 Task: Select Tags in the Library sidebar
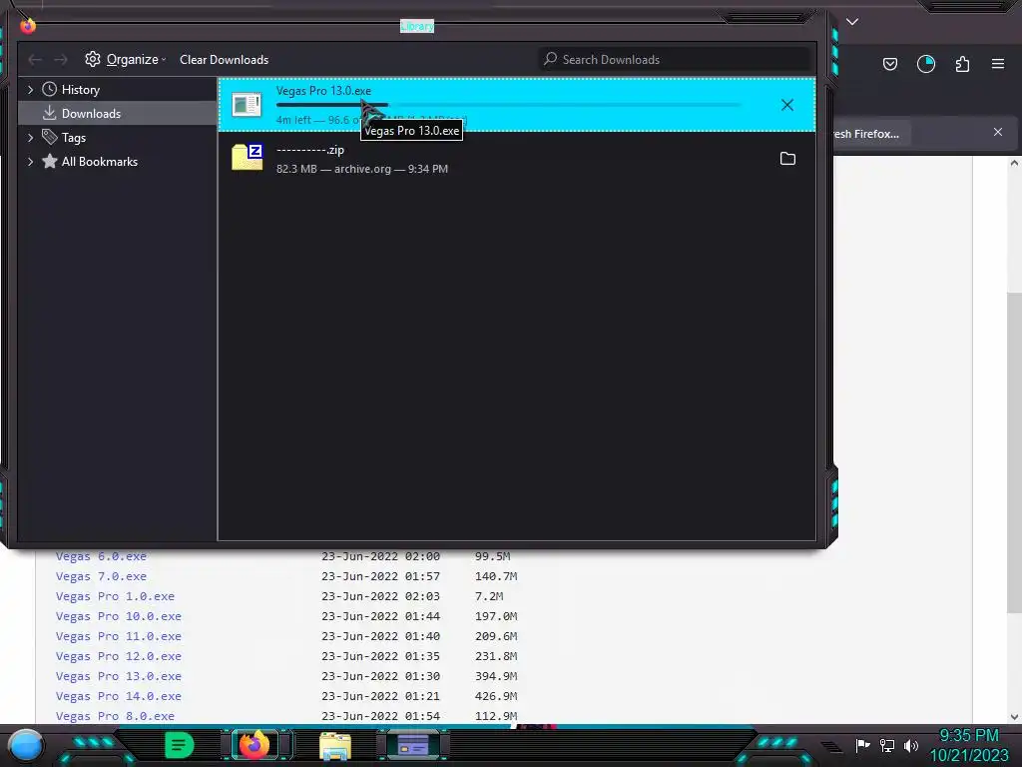(74, 138)
